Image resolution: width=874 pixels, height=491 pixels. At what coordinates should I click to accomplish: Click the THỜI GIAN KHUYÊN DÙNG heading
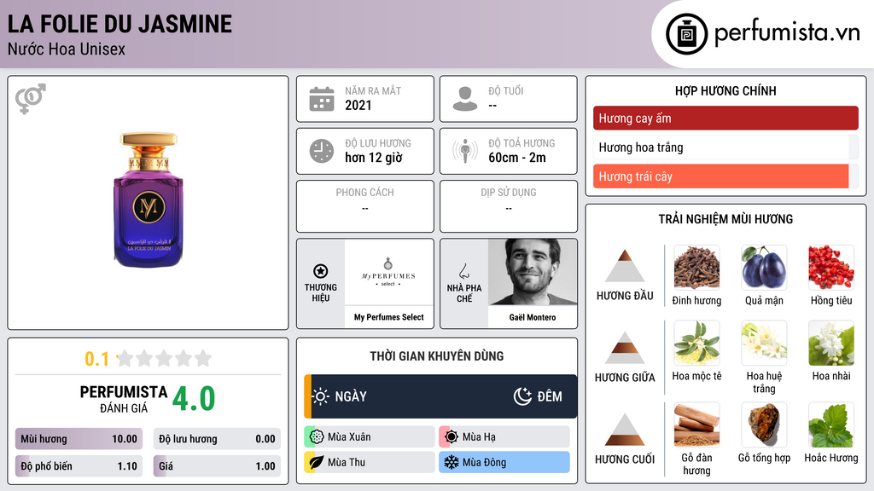(x=437, y=356)
